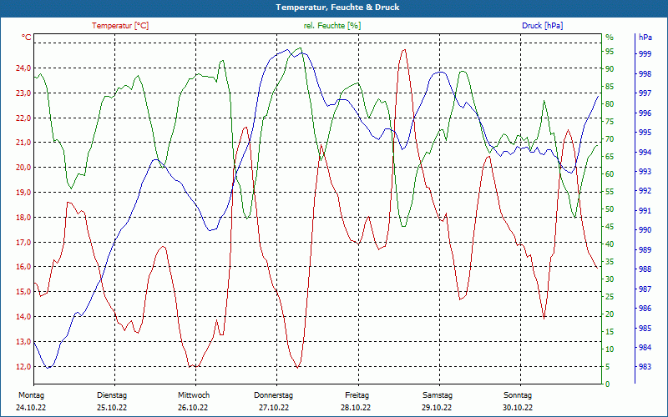
Task: Click the '988' pressure axis value
Action: pyautogui.click(x=645, y=269)
